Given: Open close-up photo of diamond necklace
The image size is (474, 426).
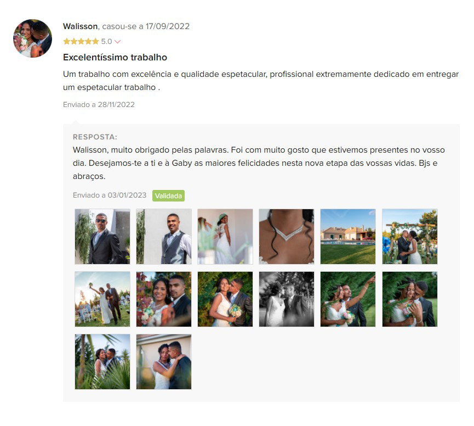Looking at the screenshot, I should [287, 237].
